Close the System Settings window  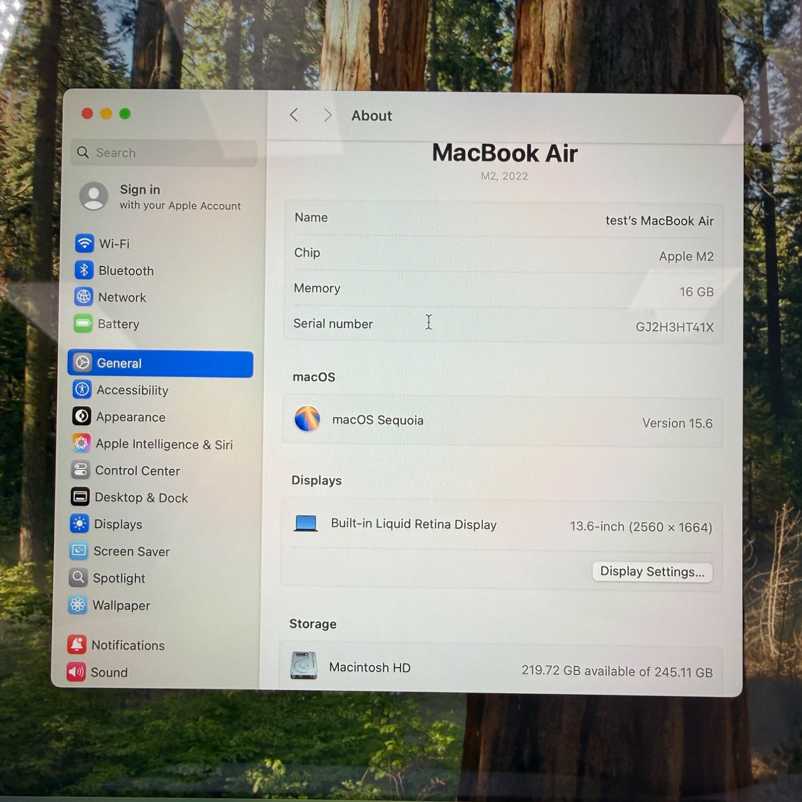pyautogui.click(x=87, y=114)
